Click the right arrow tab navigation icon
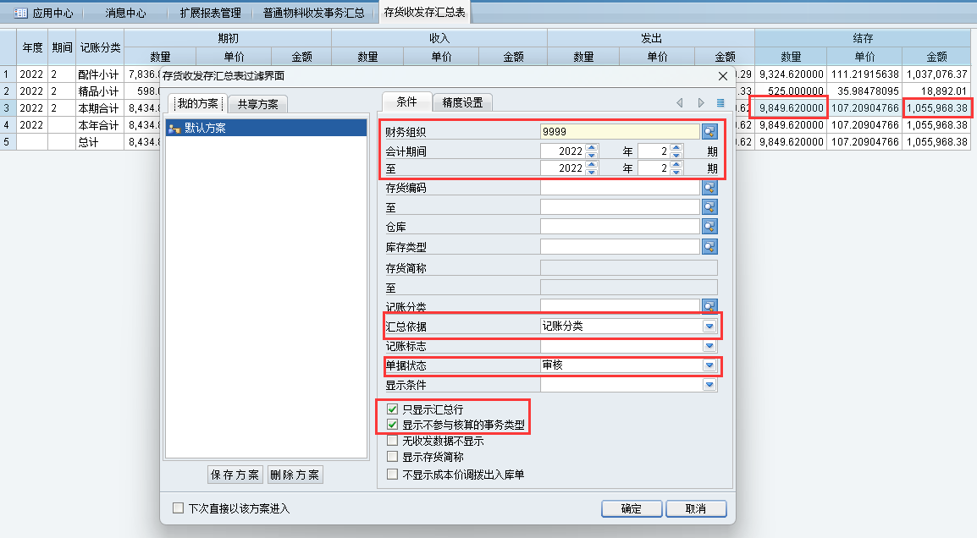This screenshot has width=977, height=538. click(x=700, y=103)
